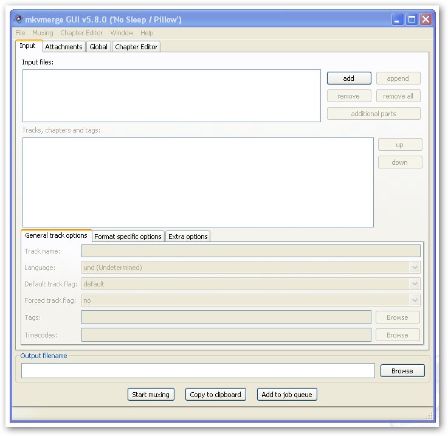Open the Chapter Editor menu

click(81, 33)
